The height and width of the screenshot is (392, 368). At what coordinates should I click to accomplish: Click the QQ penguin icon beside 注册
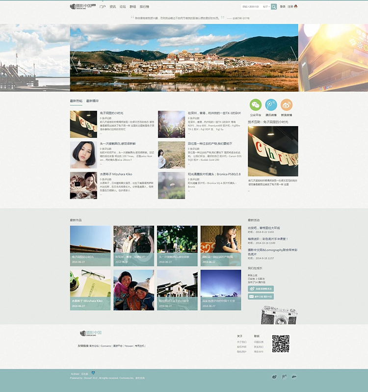296,6
